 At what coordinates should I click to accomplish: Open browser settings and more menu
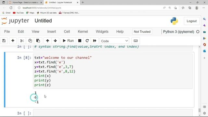click(204, 8)
